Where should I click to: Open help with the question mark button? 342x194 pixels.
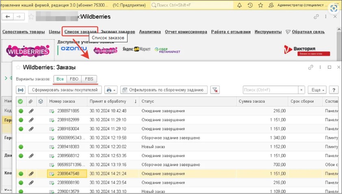333,90
